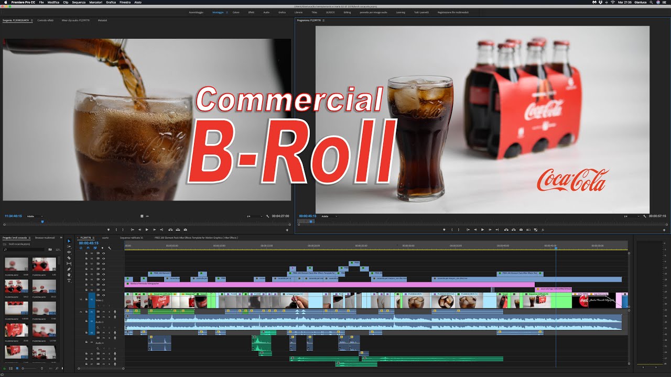
Task: Click Program monitor timecode 00:00:45:15
Action: point(308,216)
